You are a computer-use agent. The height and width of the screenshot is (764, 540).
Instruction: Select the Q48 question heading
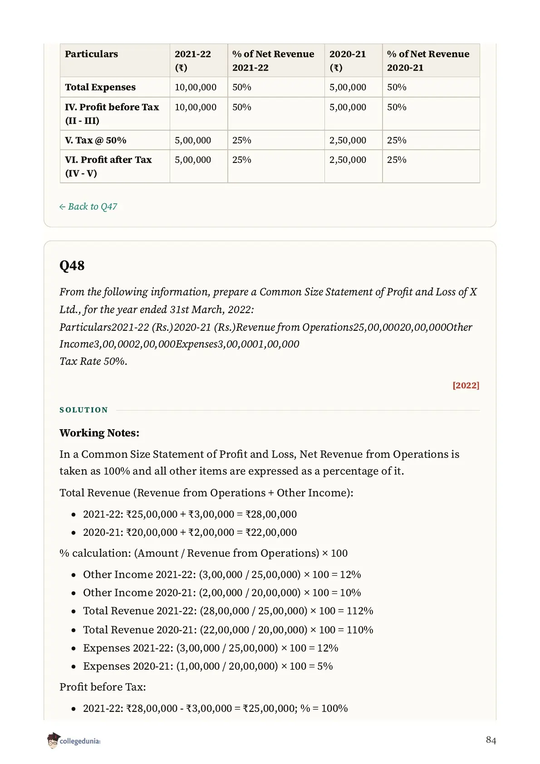[x=72, y=265]
